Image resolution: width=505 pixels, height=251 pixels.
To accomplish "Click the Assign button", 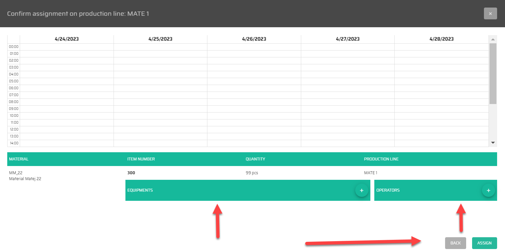I will [484, 243].
